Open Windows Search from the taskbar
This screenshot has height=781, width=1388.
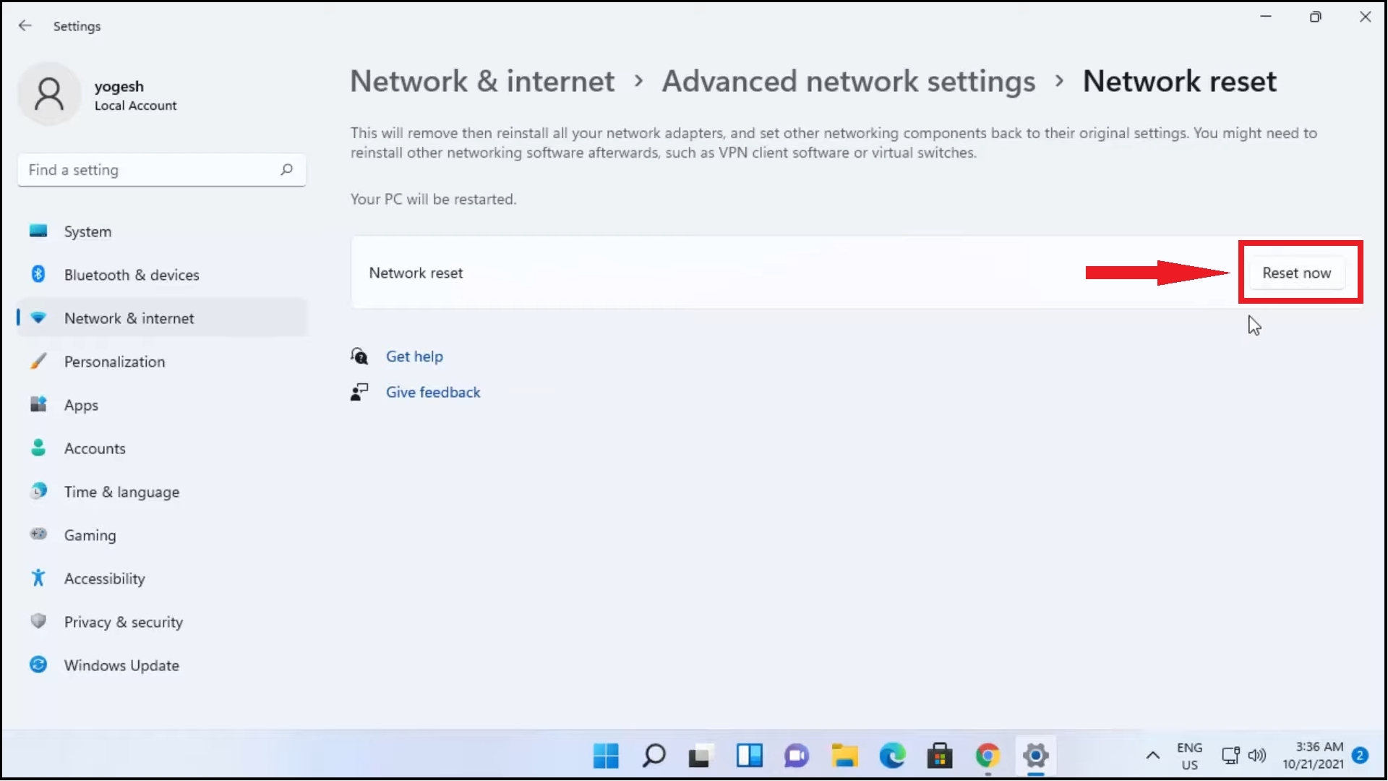coord(653,756)
